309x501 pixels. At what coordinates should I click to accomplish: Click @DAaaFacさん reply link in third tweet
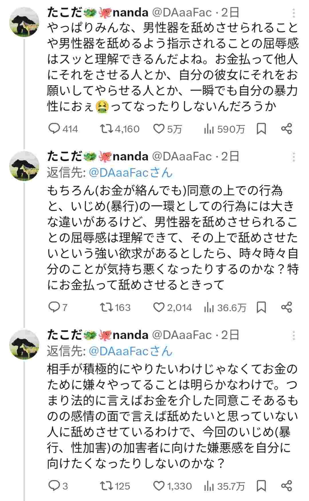tap(131, 351)
